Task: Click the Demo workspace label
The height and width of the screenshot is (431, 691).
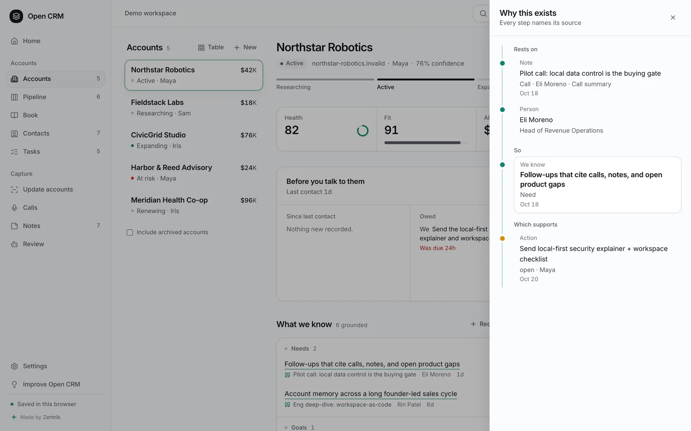Action: click(150, 13)
